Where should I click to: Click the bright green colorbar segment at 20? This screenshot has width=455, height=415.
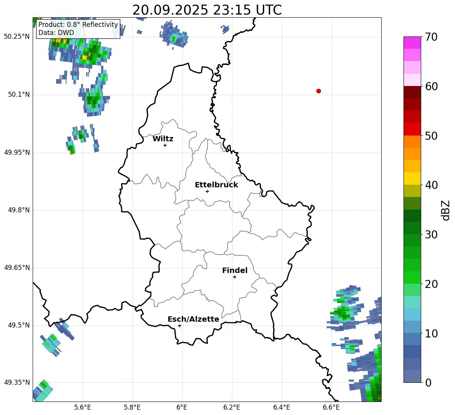click(412, 278)
